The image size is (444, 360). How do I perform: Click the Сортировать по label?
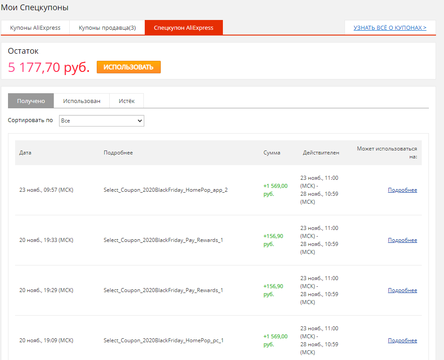[x=30, y=120]
